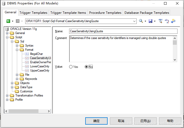184x128 pixels.
Task: Collapse the Sql folder node
Action: [x=12, y=41]
